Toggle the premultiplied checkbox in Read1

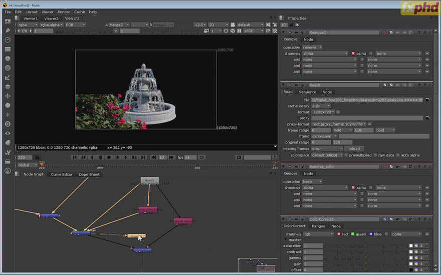pyautogui.click(x=346, y=155)
